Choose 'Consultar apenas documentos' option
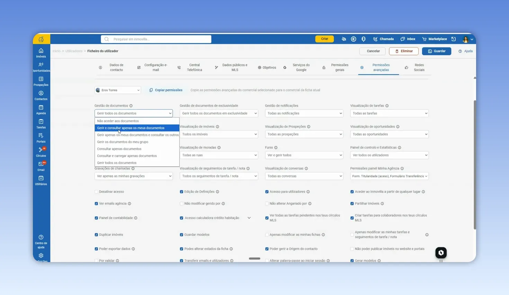509x295 pixels. [x=137, y=149]
